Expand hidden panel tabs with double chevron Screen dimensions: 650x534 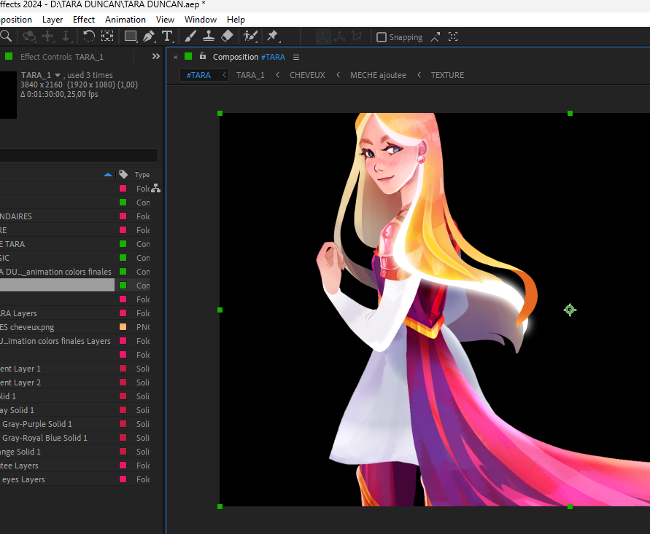[x=156, y=56]
